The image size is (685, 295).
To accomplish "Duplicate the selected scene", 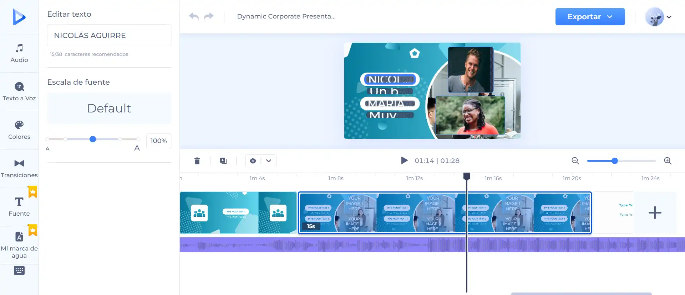I will click(223, 161).
